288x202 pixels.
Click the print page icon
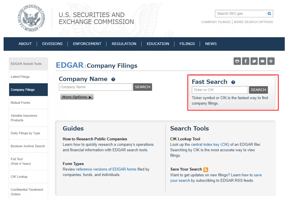tap(237, 61)
